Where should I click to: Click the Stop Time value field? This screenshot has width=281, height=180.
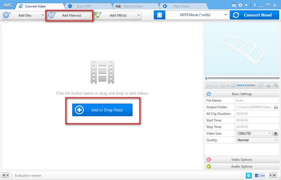click(257, 127)
